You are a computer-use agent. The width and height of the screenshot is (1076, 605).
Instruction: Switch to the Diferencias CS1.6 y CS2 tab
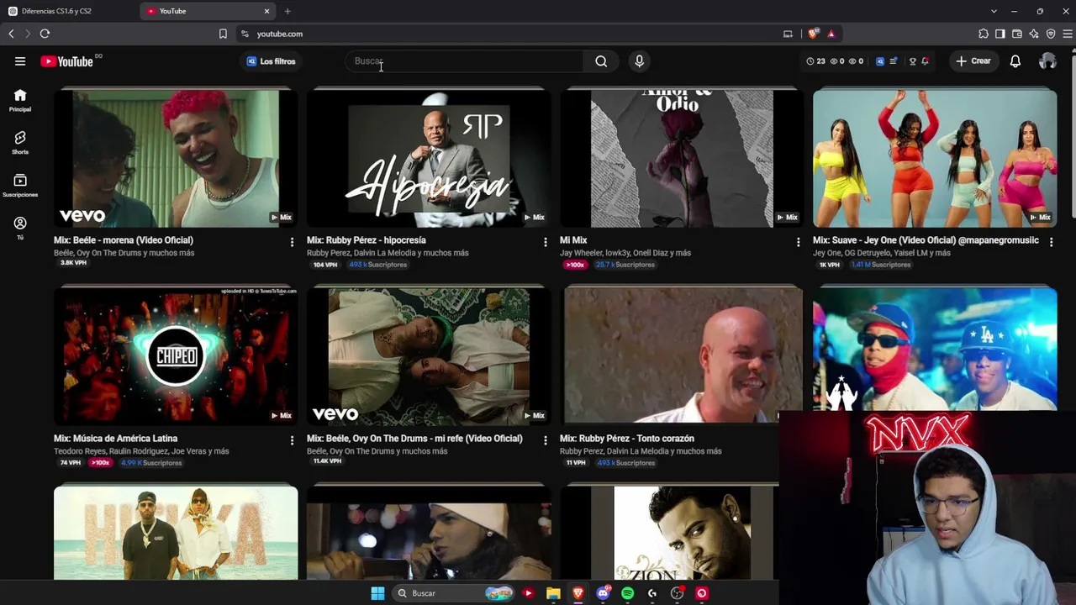point(70,11)
